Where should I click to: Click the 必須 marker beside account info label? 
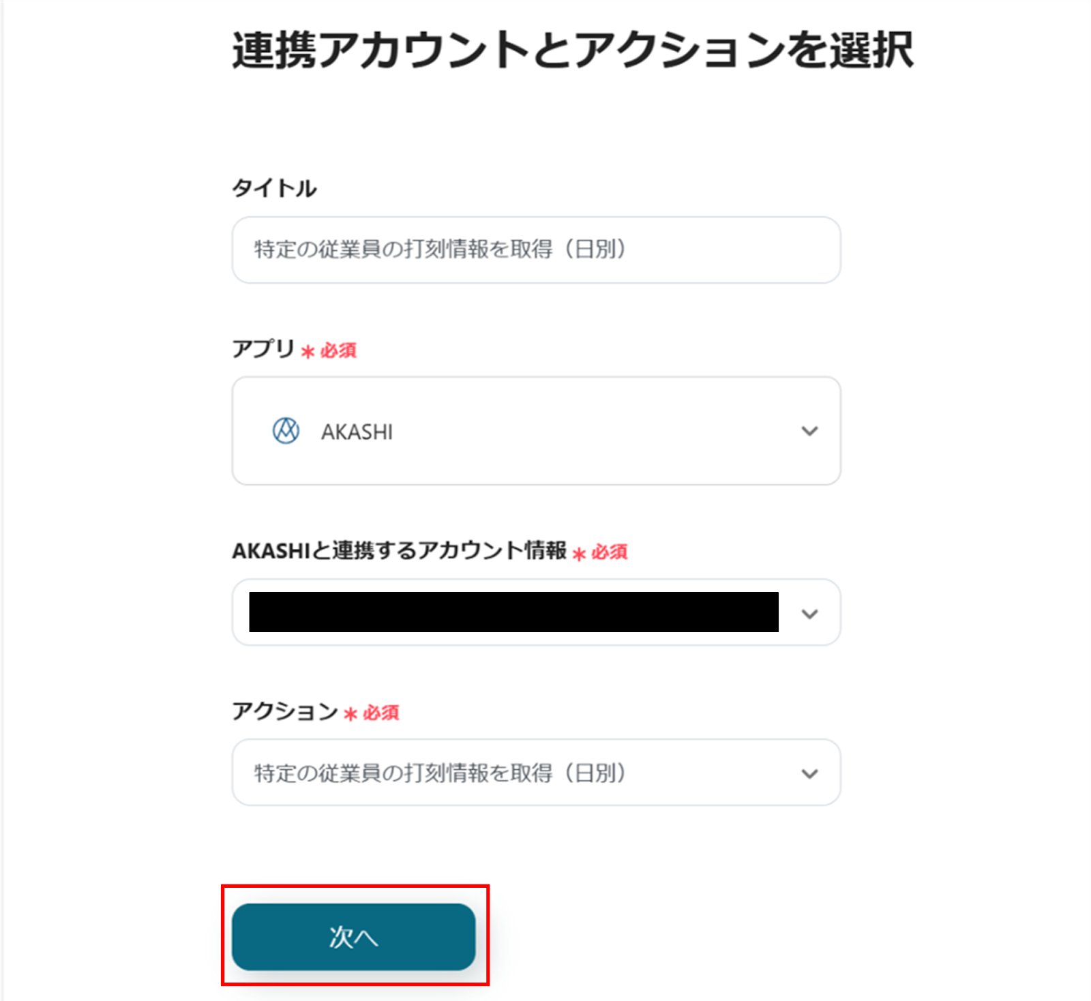609,552
